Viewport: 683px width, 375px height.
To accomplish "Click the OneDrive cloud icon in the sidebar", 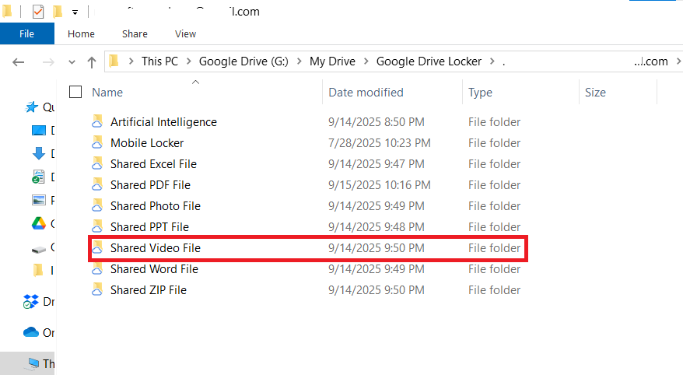I will 31,332.
